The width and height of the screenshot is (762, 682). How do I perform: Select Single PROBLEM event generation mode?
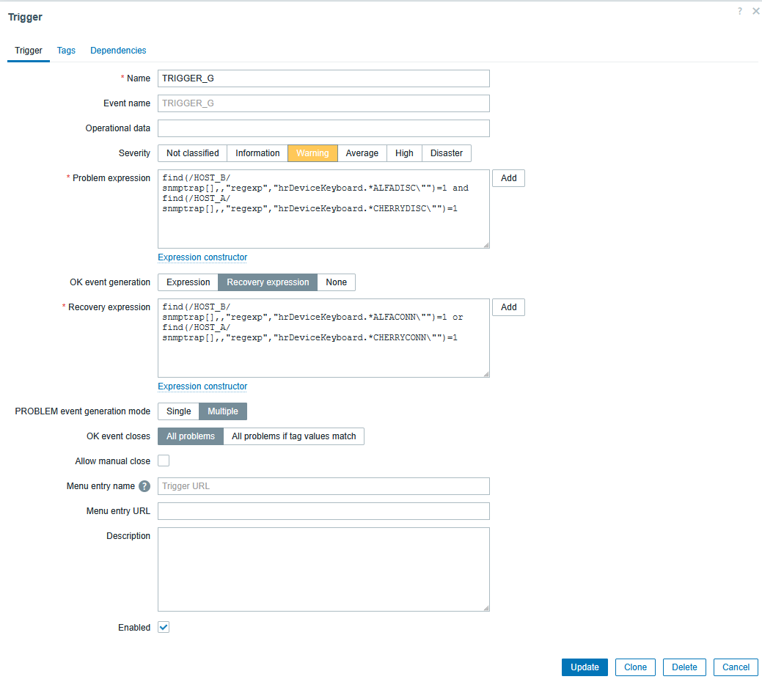(178, 411)
